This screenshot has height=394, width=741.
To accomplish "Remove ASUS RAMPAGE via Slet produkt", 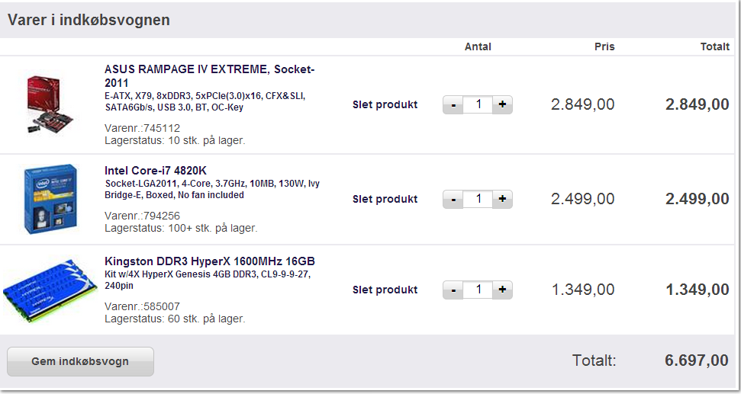I will pyautogui.click(x=385, y=104).
